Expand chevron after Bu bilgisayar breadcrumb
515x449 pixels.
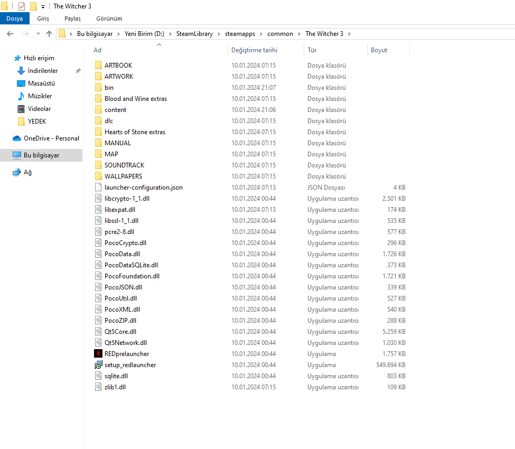click(118, 34)
